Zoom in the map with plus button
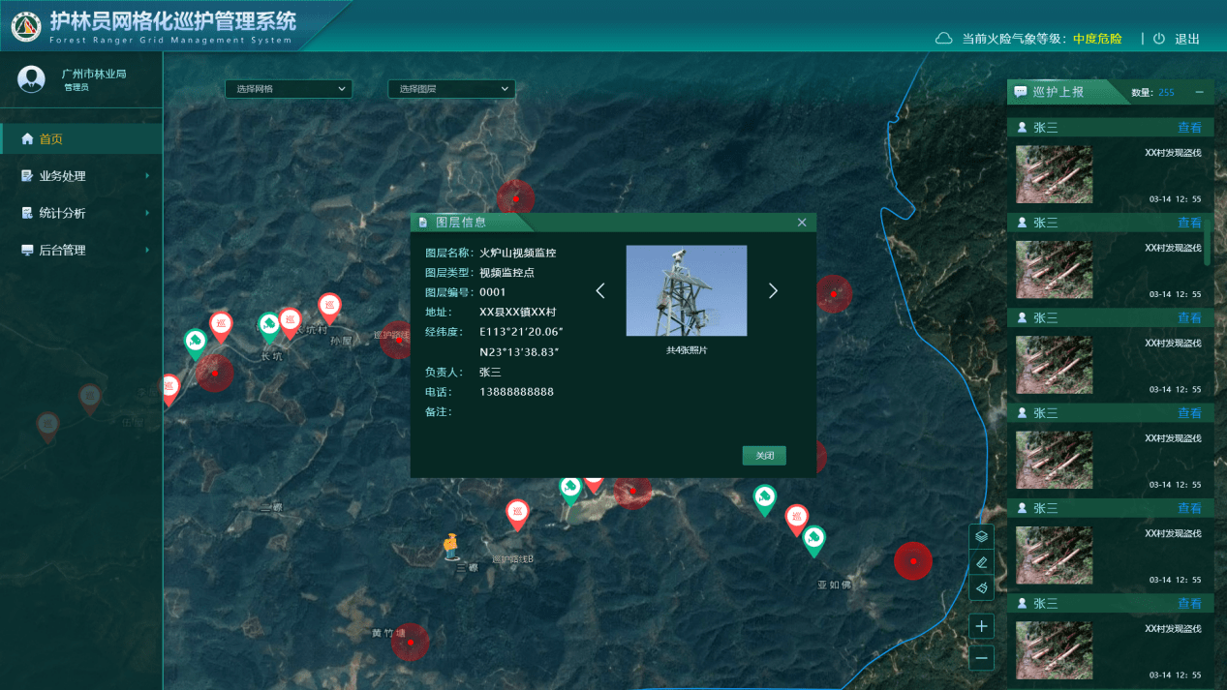This screenshot has height=690, width=1227. pyautogui.click(x=981, y=626)
